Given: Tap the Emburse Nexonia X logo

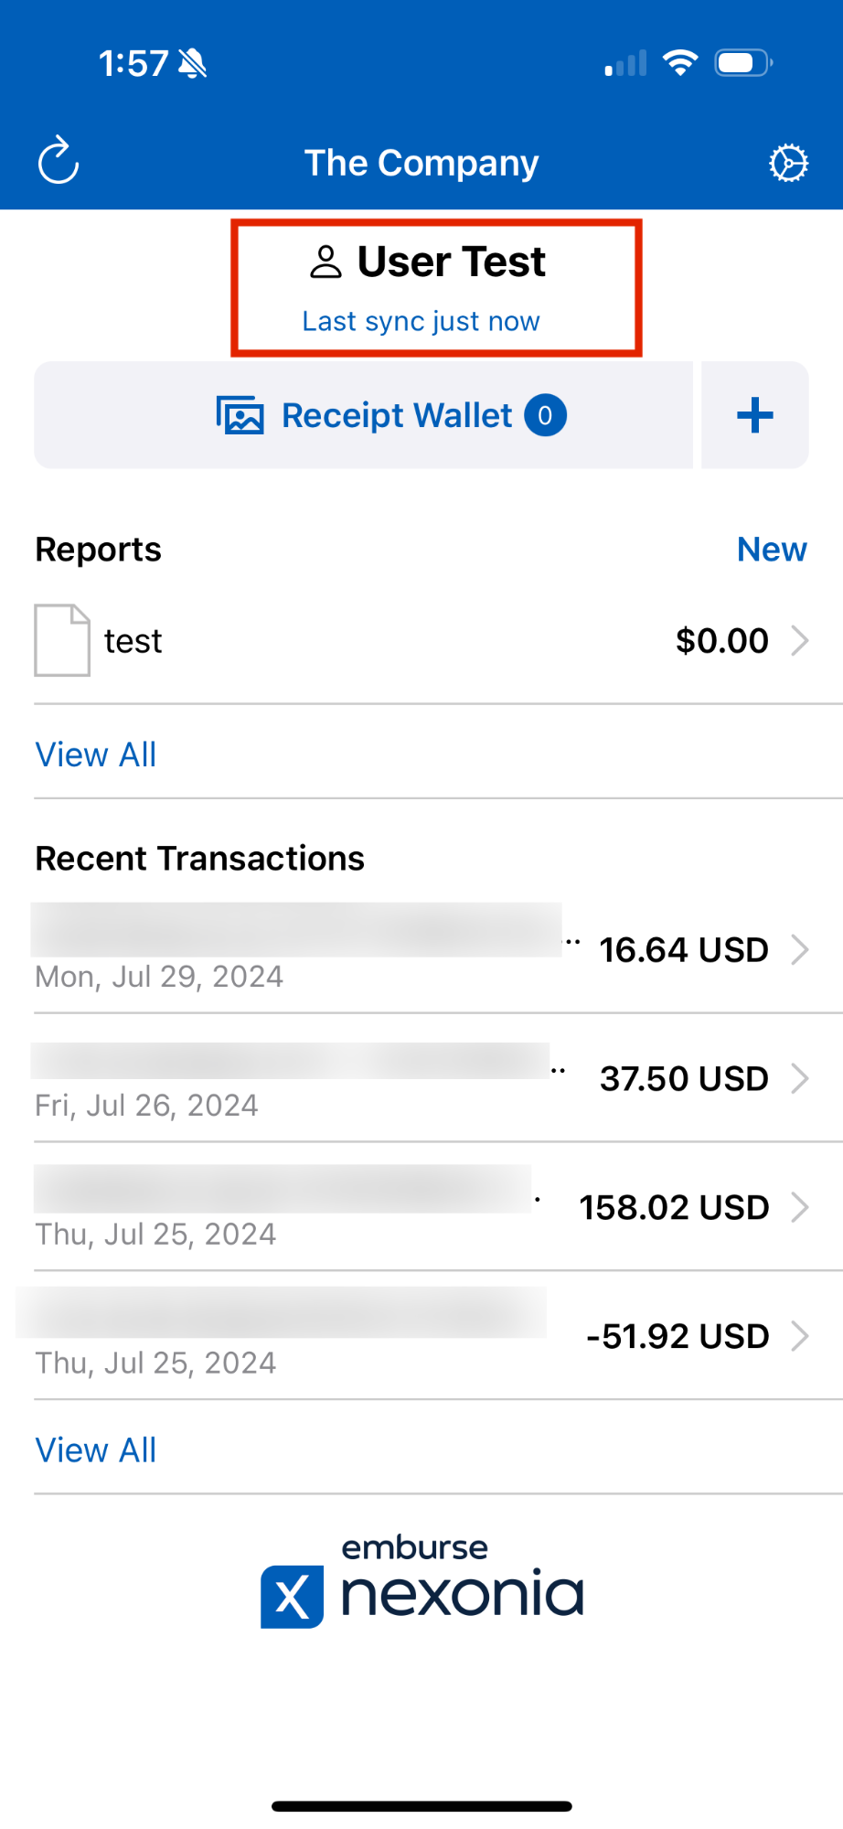Looking at the screenshot, I should (293, 1597).
